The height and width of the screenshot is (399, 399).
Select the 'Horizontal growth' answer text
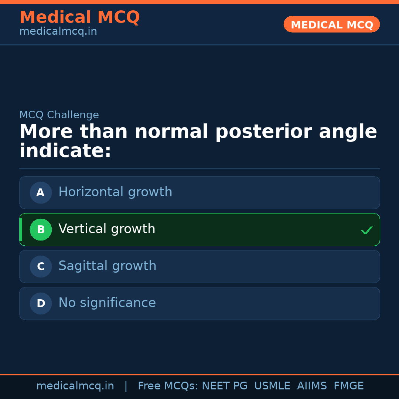tap(115, 192)
